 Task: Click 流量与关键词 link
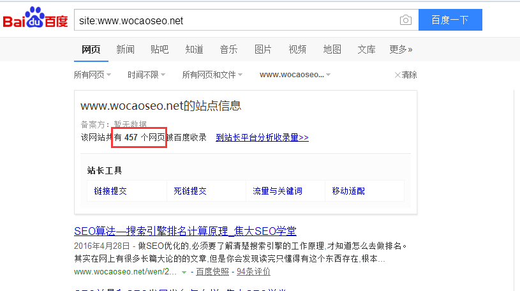tap(278, 191)
